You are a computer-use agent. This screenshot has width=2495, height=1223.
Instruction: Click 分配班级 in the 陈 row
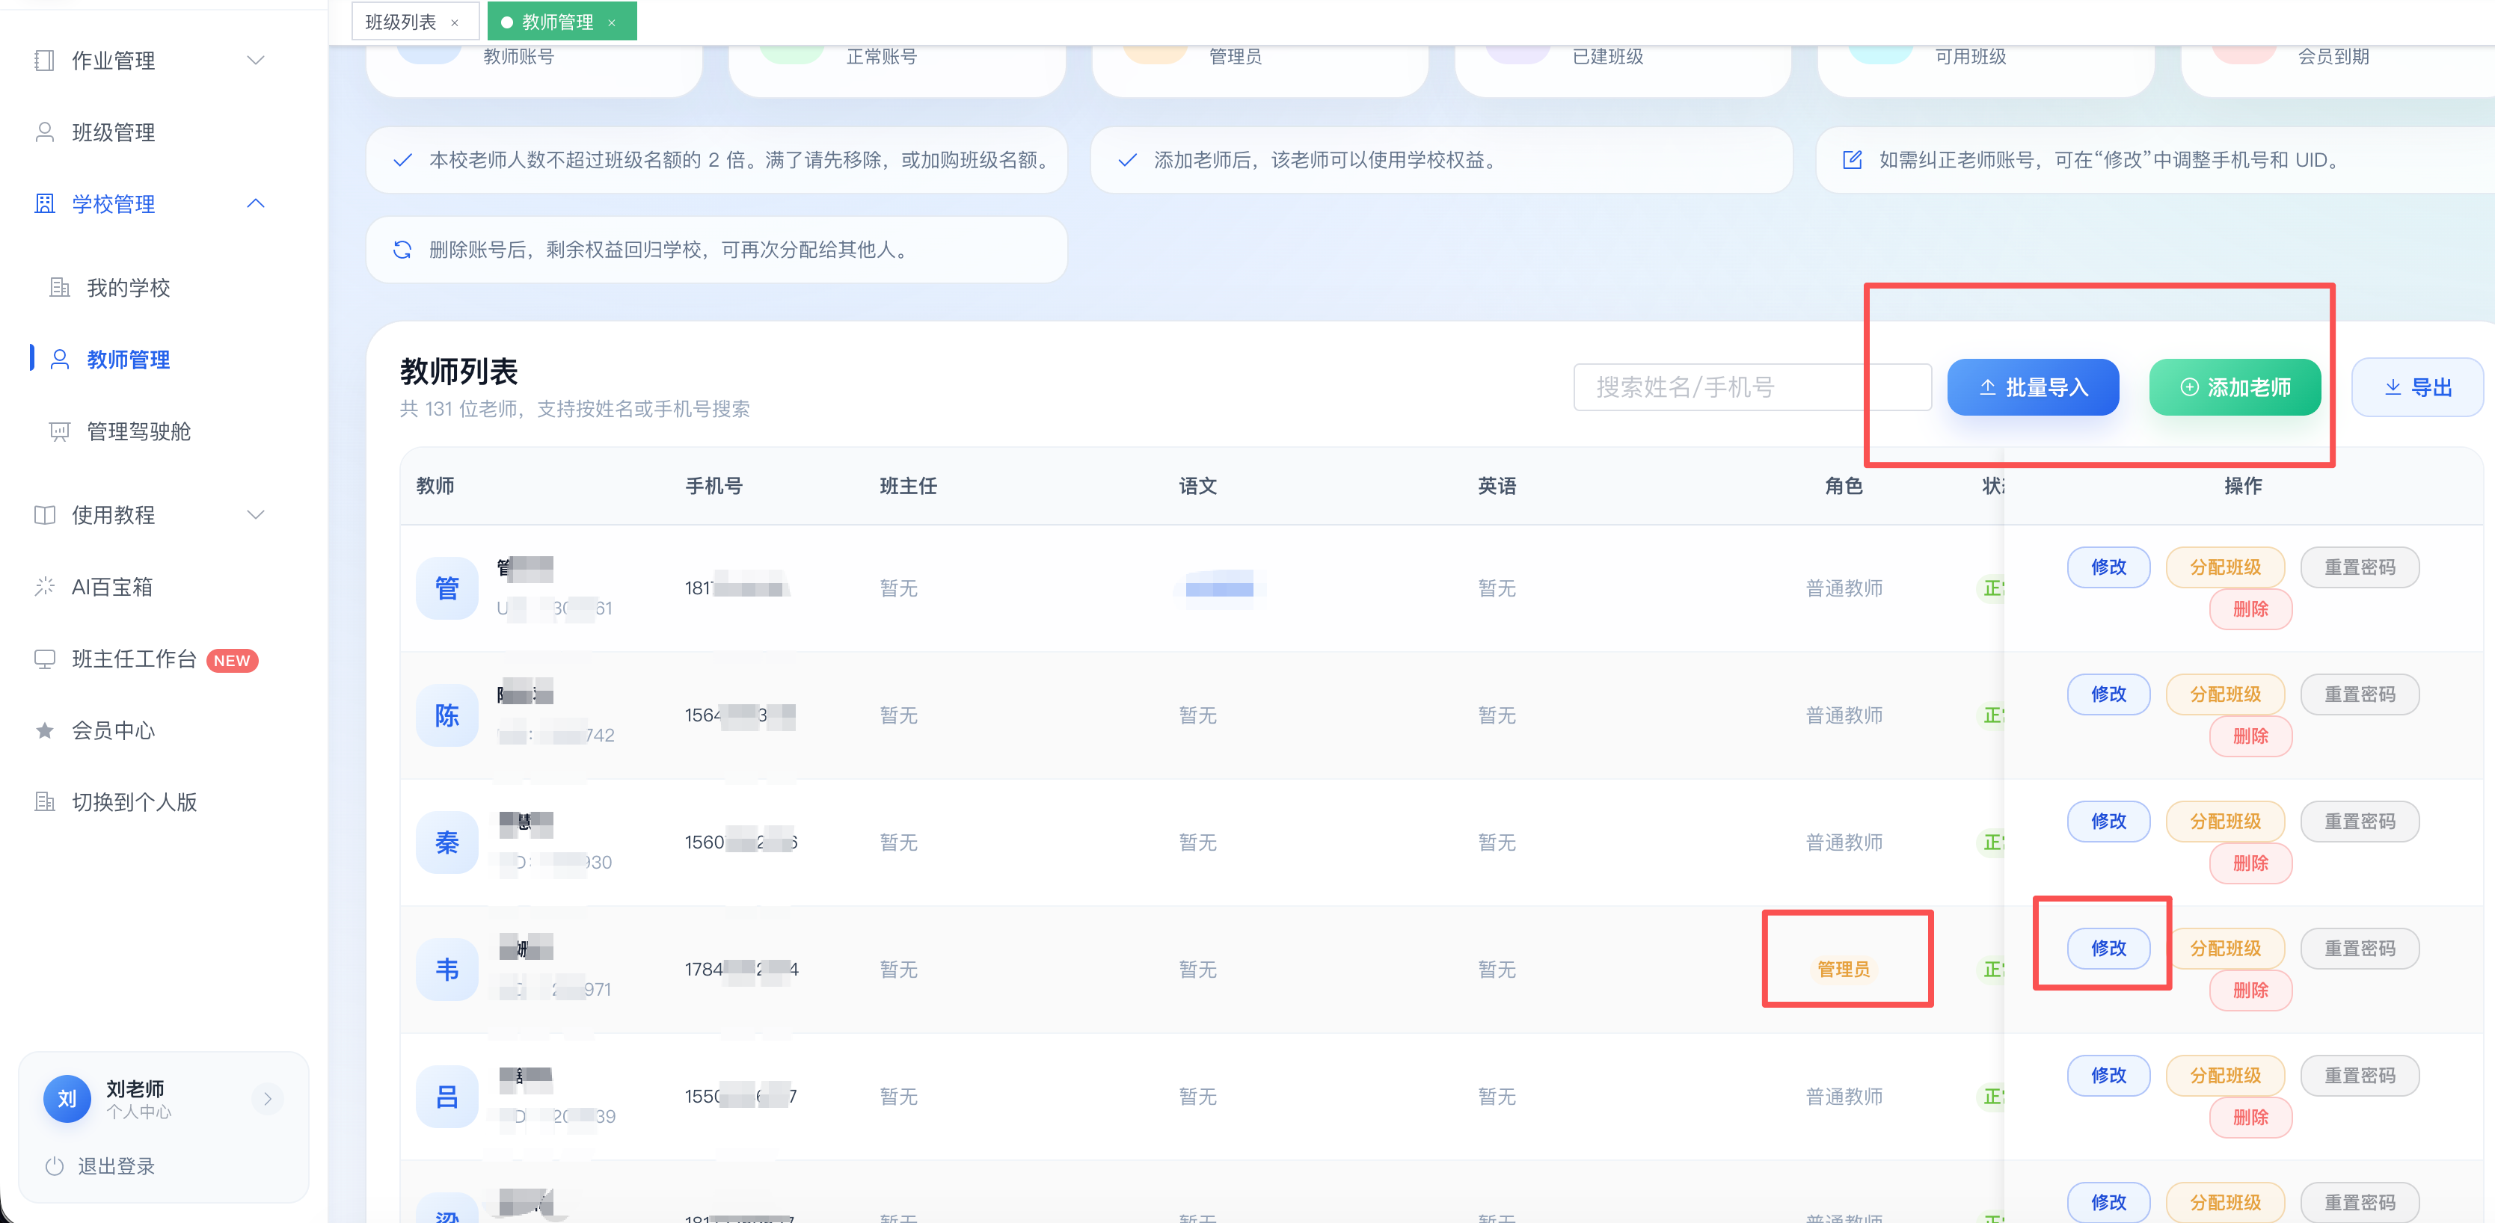[x=2225, y=694]
